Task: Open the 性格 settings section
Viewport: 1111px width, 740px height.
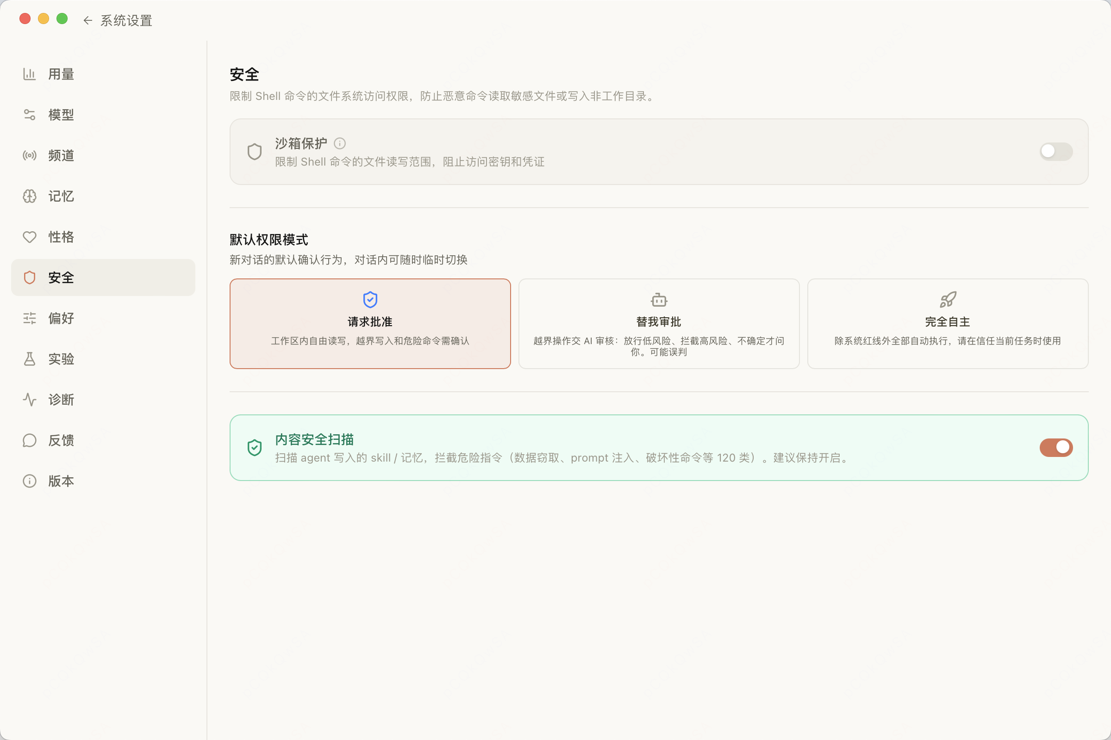Action: pos(103,237)
